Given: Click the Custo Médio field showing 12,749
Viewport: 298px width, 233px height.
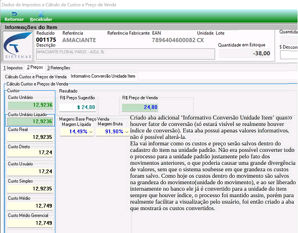Looking at the screenshot, I should pyautogui.click(x=30, y=206).
